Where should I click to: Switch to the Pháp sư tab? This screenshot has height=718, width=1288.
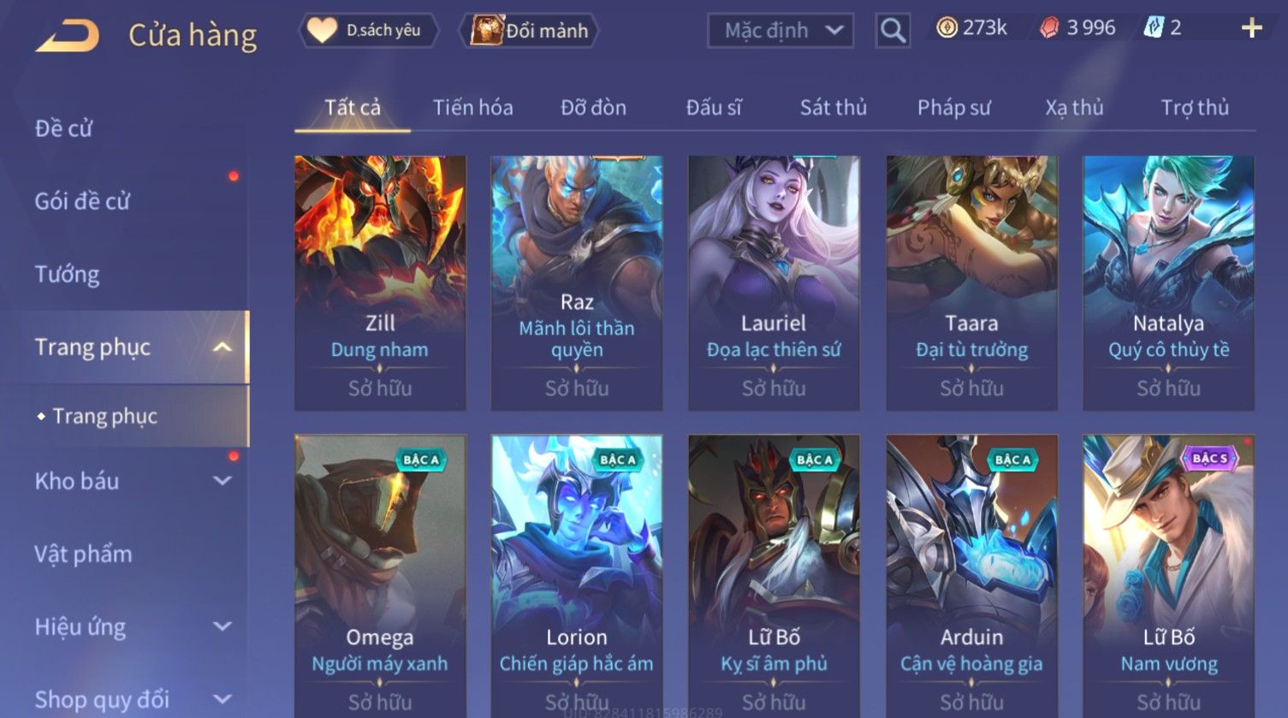pos(953,108)
